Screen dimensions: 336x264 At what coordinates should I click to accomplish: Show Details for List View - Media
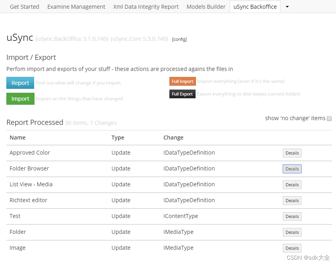pos(292,185)
